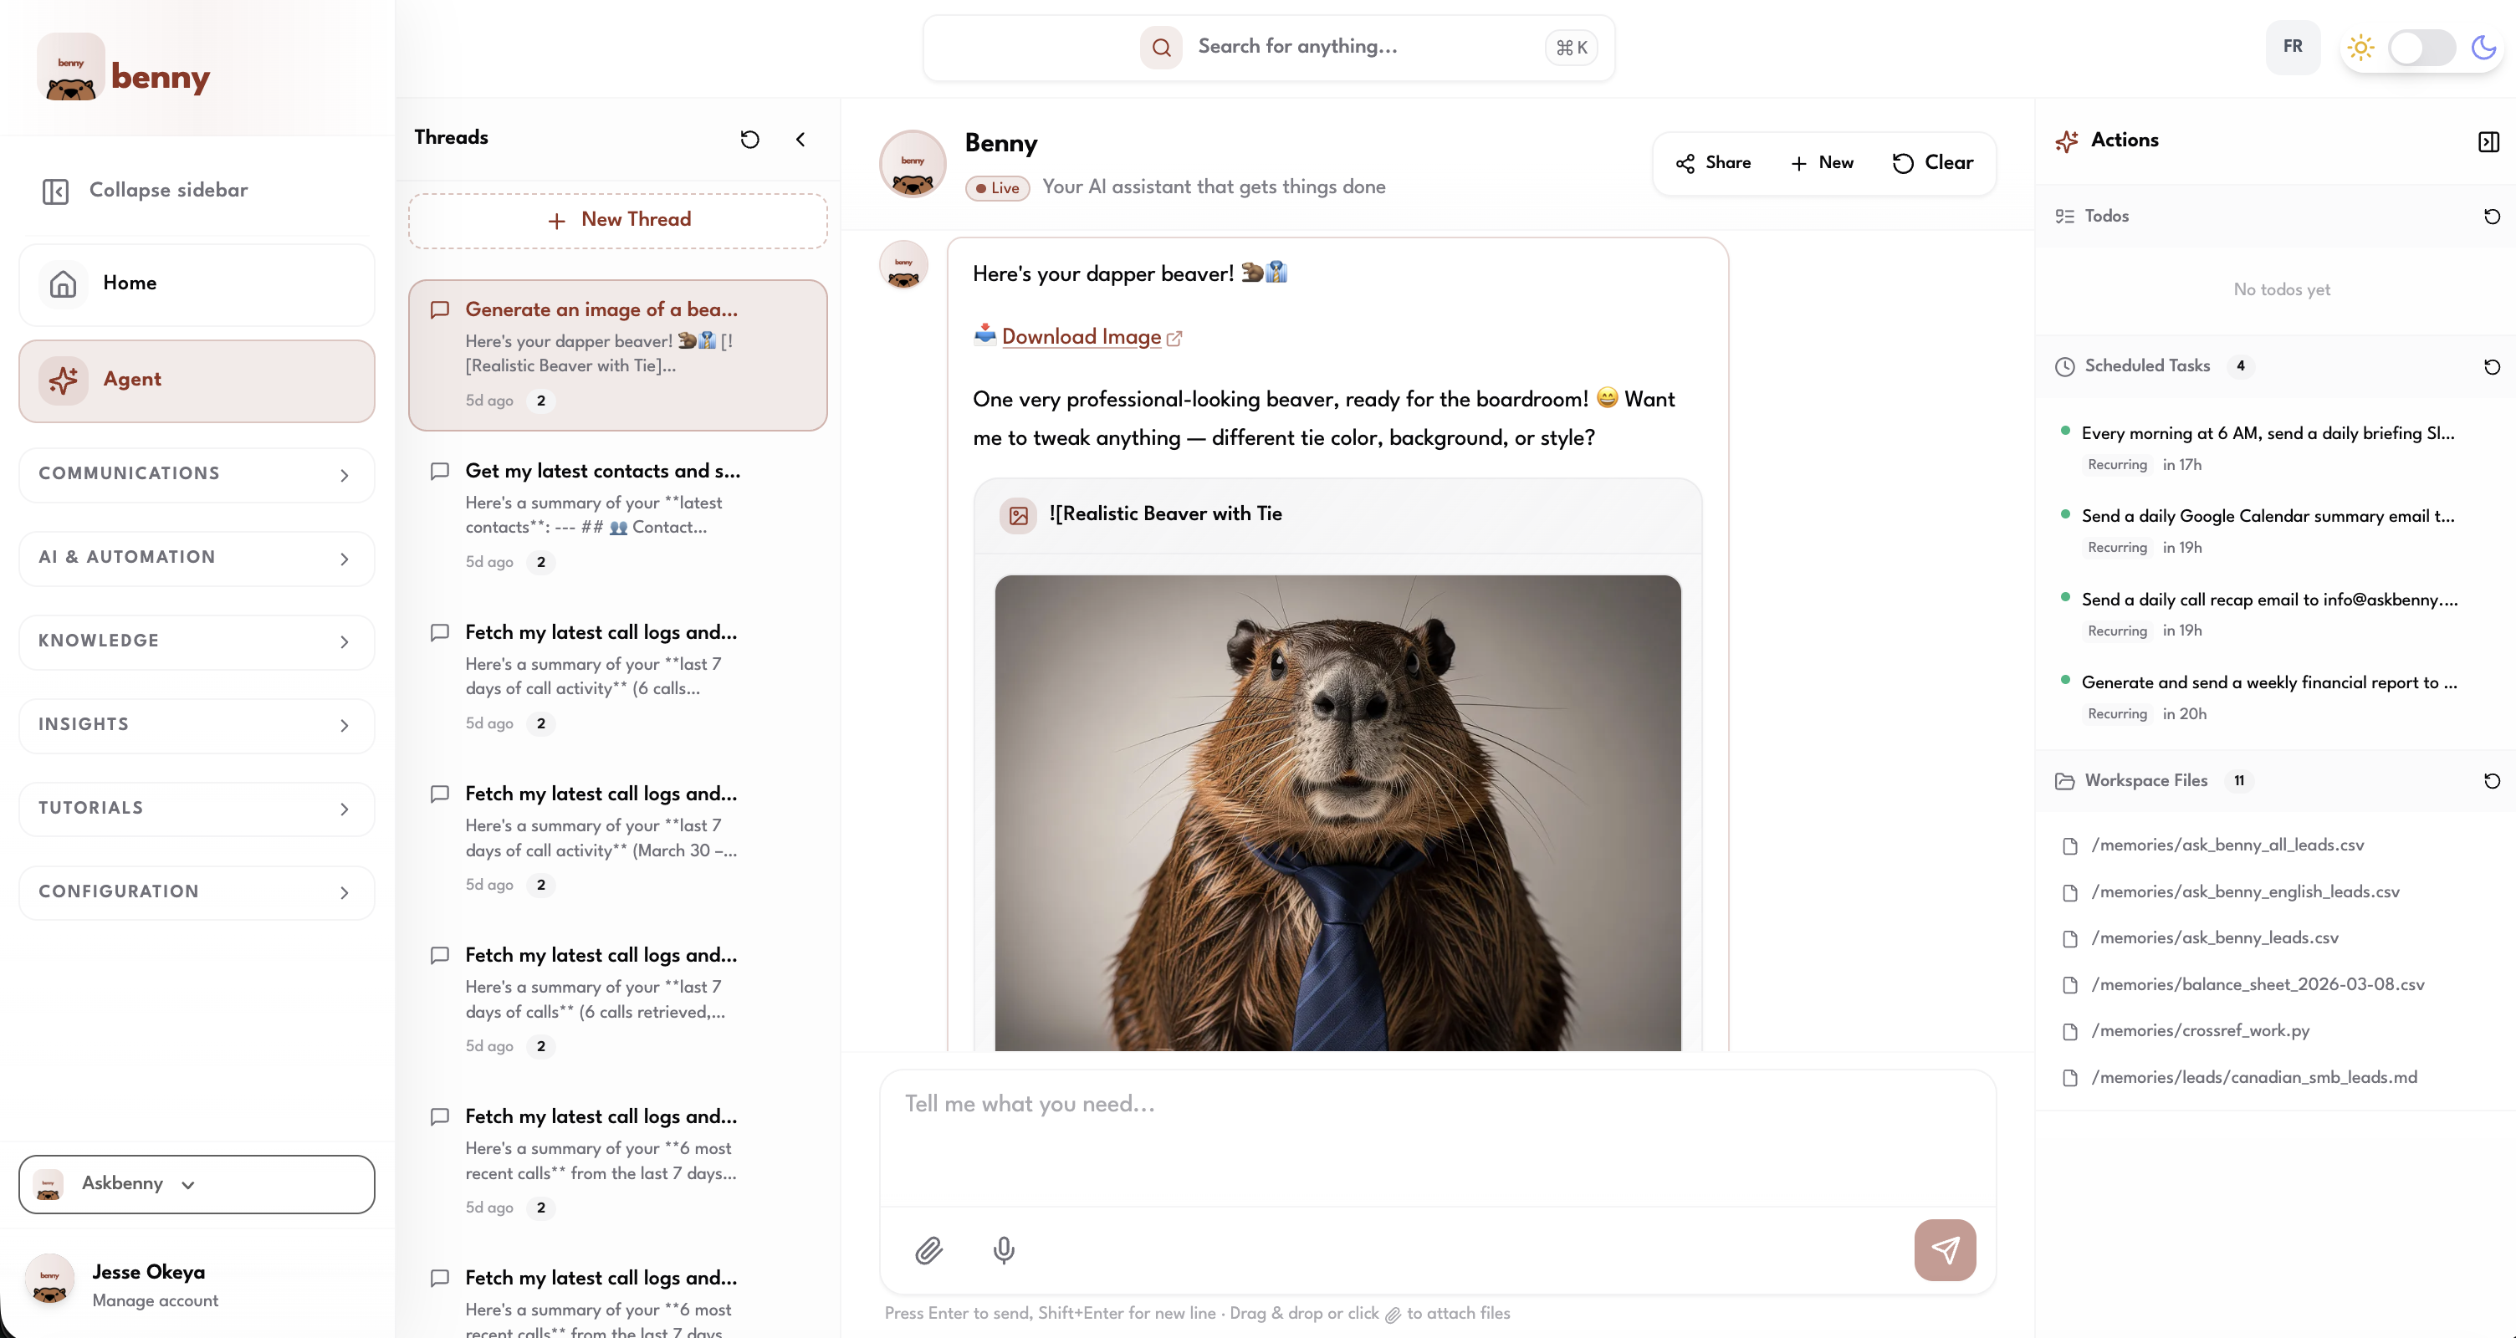
Task: Click the send message arrow button
Action: click(1945, 1250)
